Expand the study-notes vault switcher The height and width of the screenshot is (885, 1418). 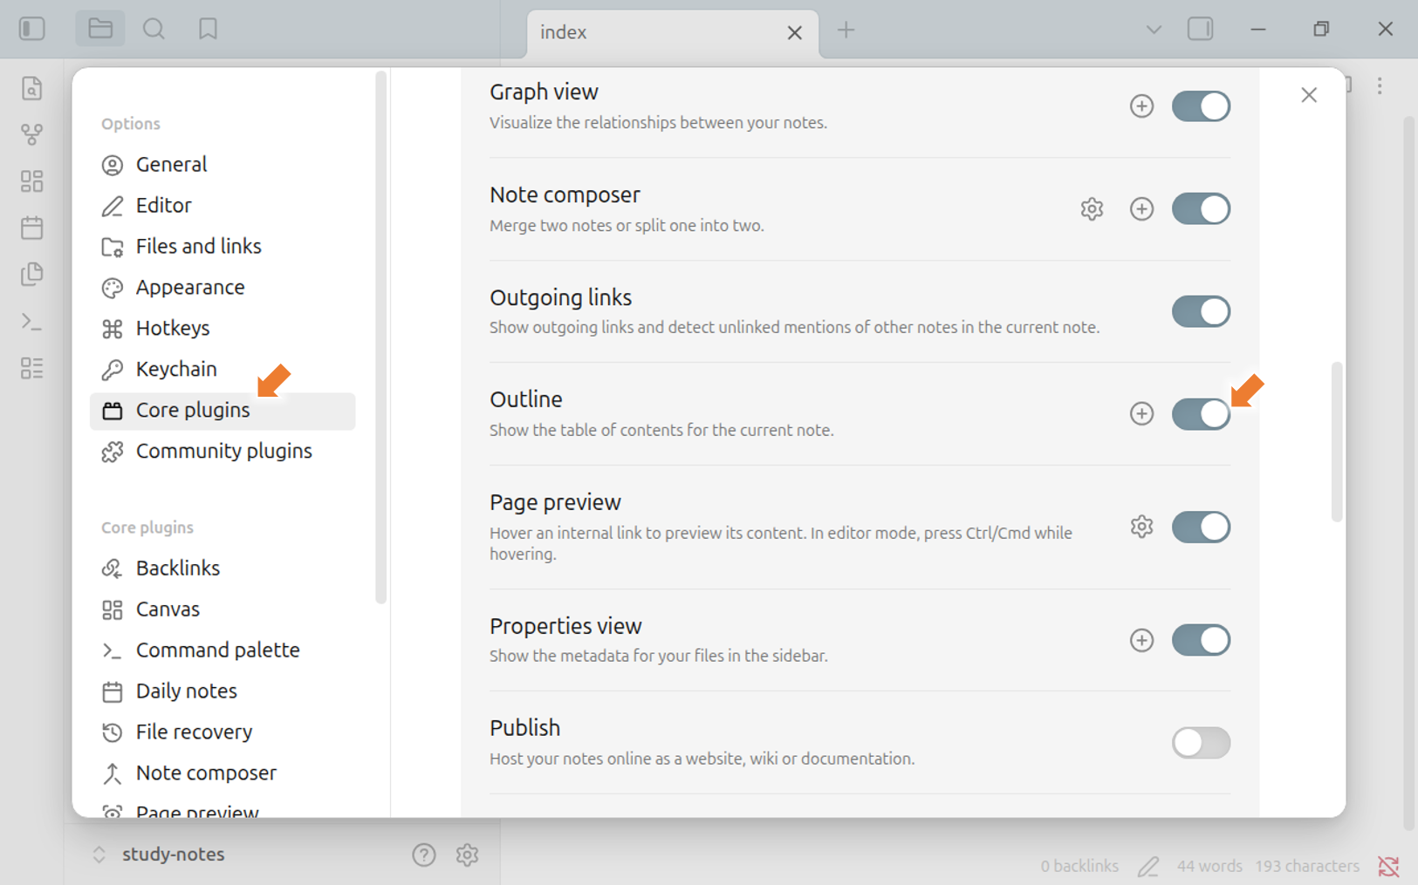click(160, 854)
